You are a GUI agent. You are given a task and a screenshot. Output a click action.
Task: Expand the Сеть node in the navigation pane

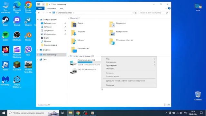click(x=38, y=59)
